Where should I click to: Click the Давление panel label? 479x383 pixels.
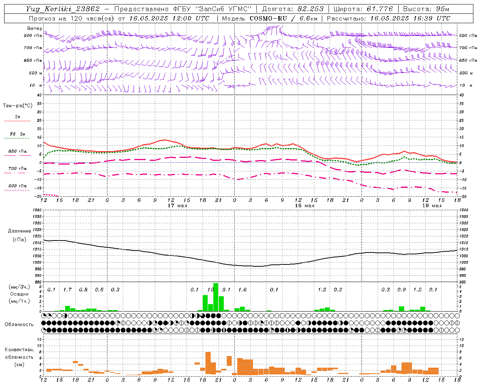point(19,231)
